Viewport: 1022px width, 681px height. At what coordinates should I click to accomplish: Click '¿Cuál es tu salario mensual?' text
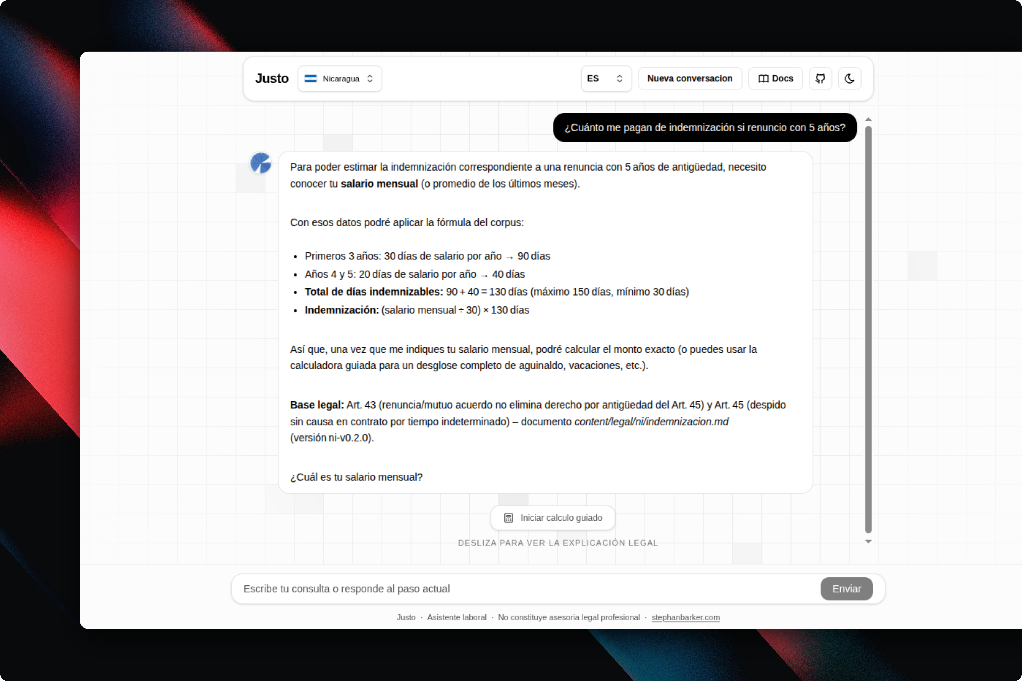[356, 477]
